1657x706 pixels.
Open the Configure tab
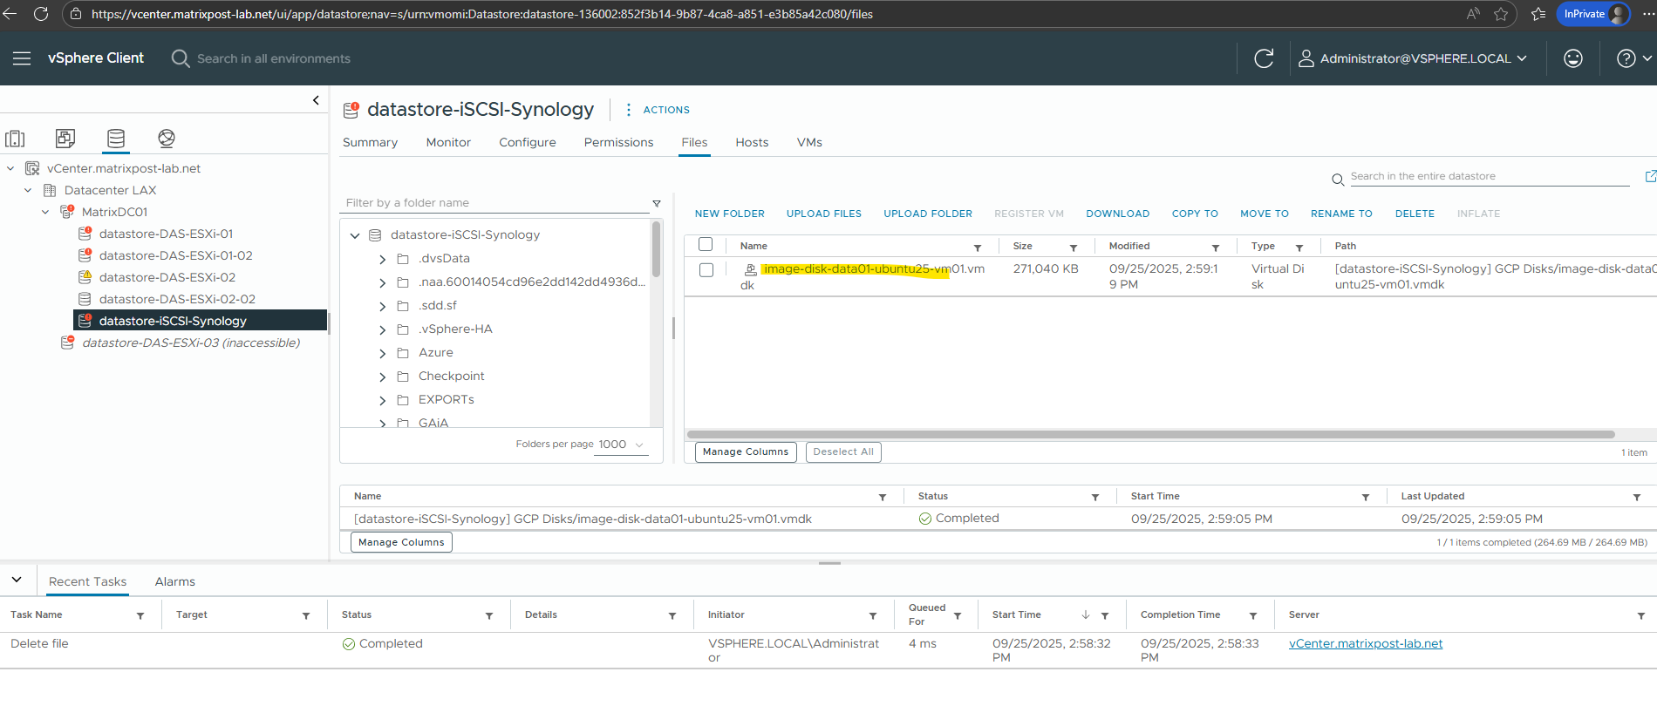[528, 142]
